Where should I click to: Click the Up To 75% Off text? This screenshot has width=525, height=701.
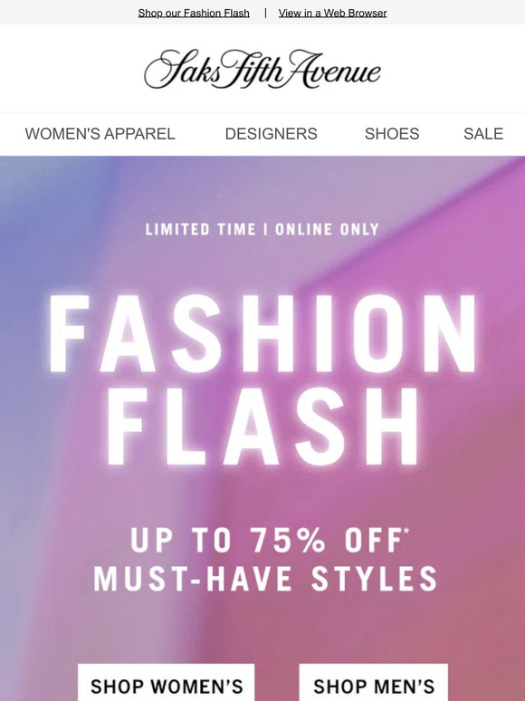267,540
